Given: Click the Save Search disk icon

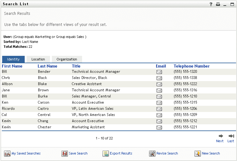Looking at the screenshot, I should tap(64, 154).
